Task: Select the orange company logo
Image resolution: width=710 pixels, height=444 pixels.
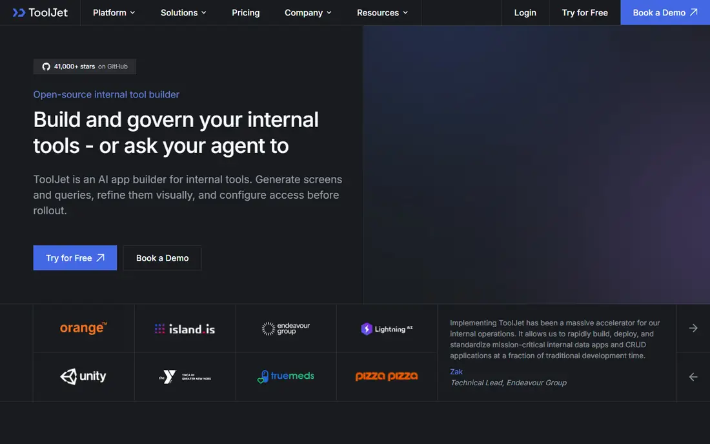Action: coord(83,328)
